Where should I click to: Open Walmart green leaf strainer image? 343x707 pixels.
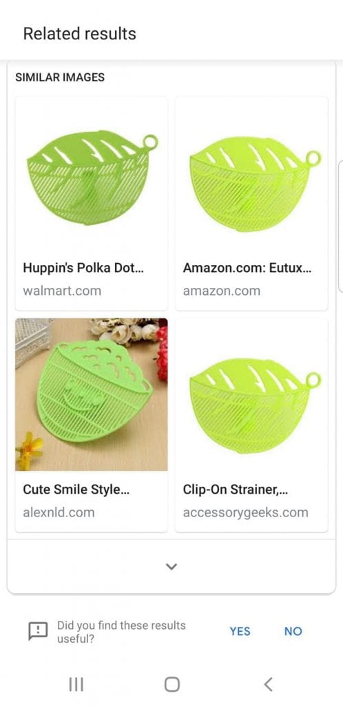92,173
